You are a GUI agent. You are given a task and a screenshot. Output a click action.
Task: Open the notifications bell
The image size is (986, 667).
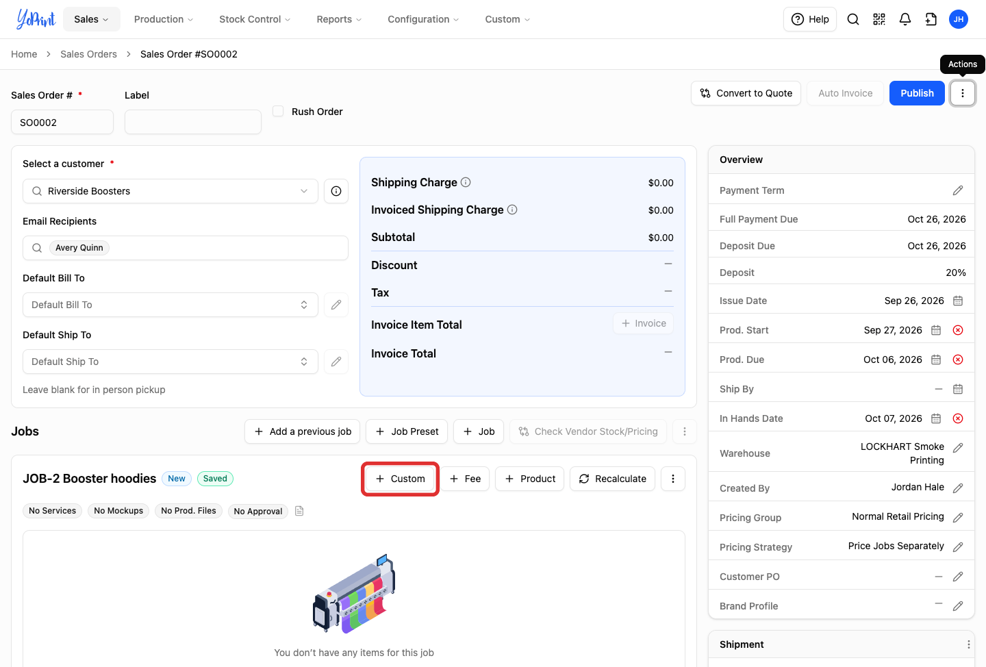pyautogui.click(x=905, y=19)
